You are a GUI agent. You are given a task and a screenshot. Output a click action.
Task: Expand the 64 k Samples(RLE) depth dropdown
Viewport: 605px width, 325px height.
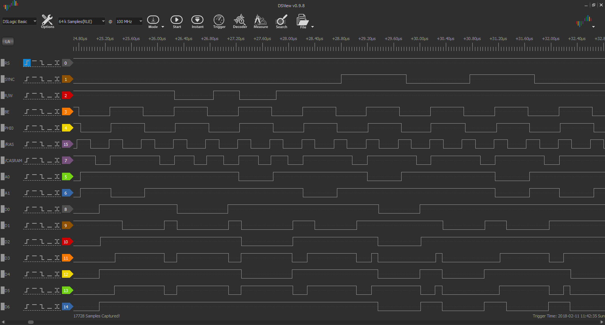click(81, 22)
